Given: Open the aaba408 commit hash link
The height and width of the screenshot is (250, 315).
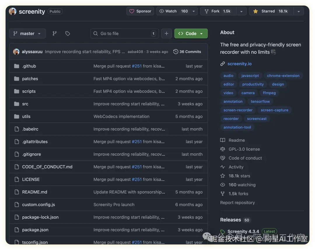Looking at the screenshot, I should tap(135, 52).
